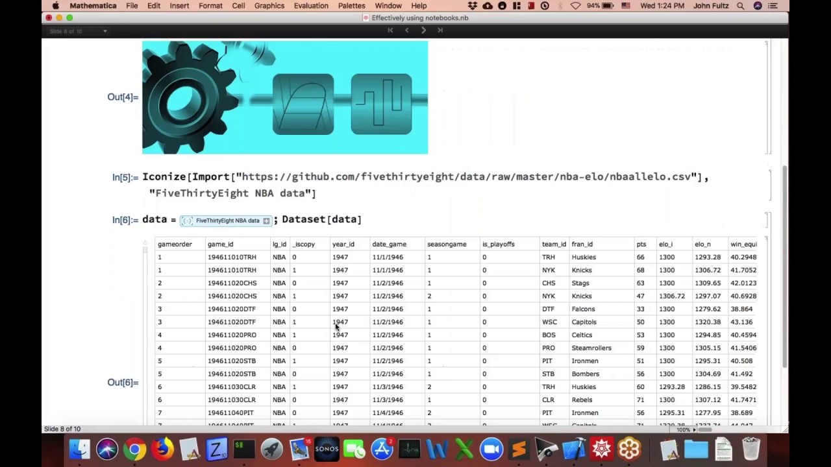The image size is (831, 467).
Task: Open Google Chrome from the Dock
Action: pos(135,449)
